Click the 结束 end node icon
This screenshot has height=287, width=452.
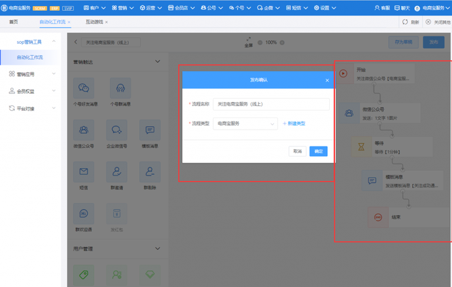click(x=378, y=217)
